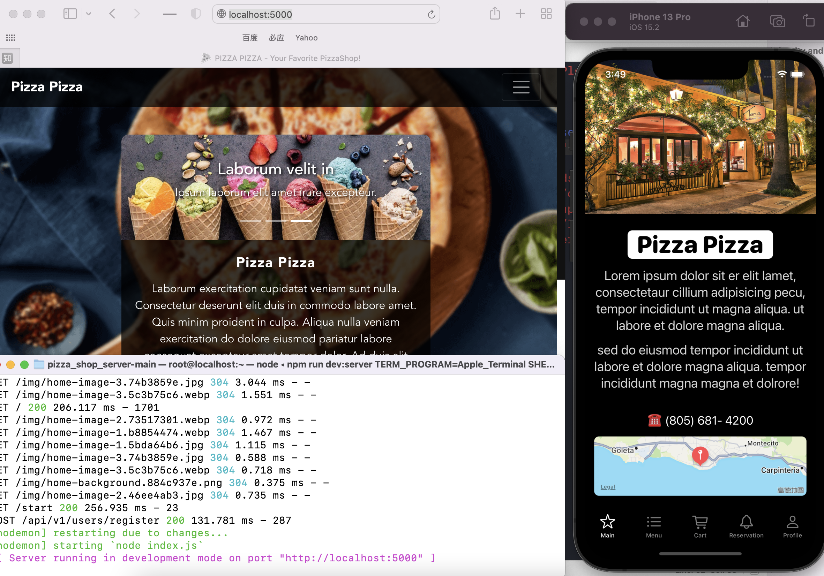Take a Simulator screenshot
The image size is (824, 576).
pyautogui.click(x=777, y=21)
